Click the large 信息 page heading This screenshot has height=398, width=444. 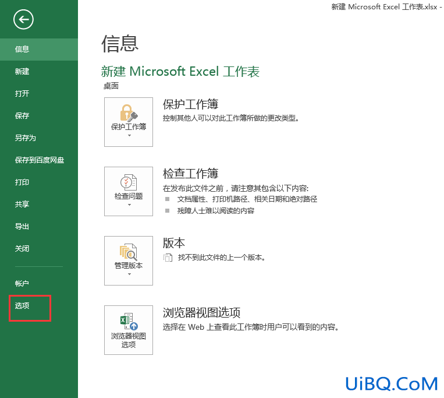120,44
